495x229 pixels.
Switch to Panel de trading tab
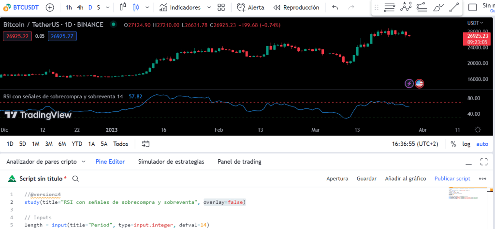click(x=239, y=162)
